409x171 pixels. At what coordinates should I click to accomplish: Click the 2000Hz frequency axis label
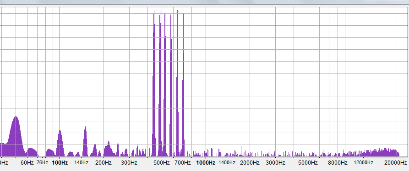click(x=250, y=163)
